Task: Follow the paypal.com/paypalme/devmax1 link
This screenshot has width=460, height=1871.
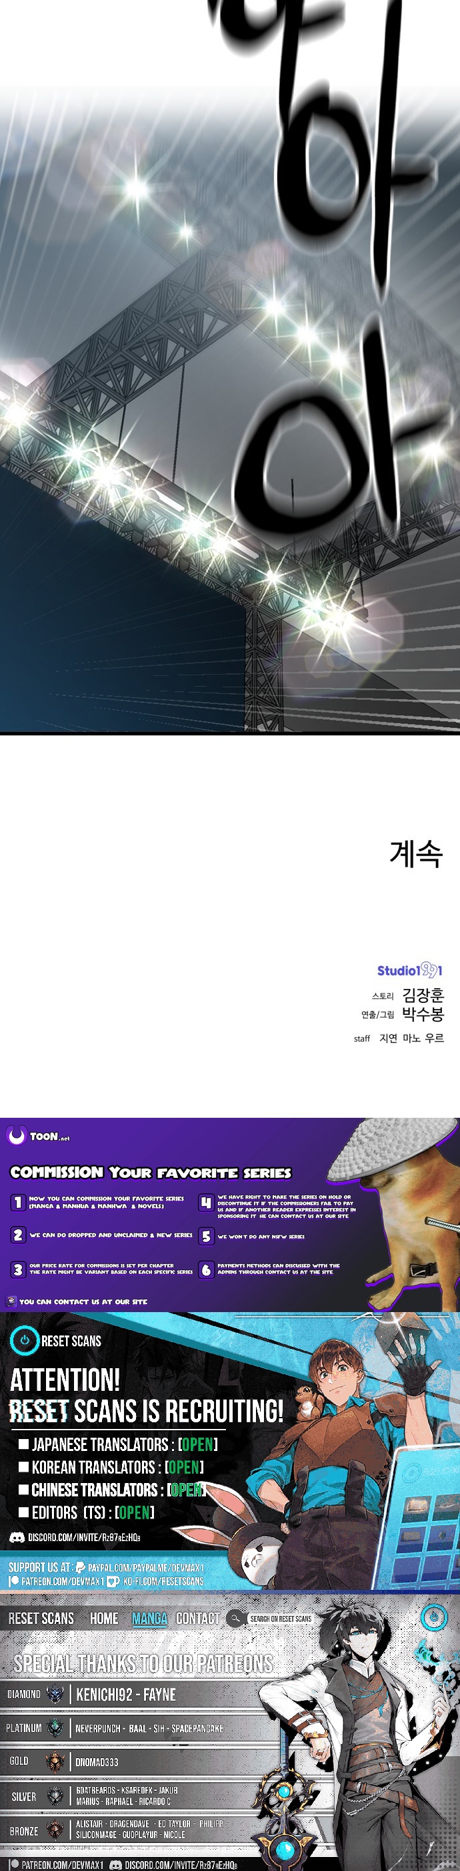Action: coord(146,1567)
